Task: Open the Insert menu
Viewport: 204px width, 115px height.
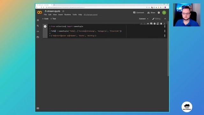Action: (x=61, y=15)
